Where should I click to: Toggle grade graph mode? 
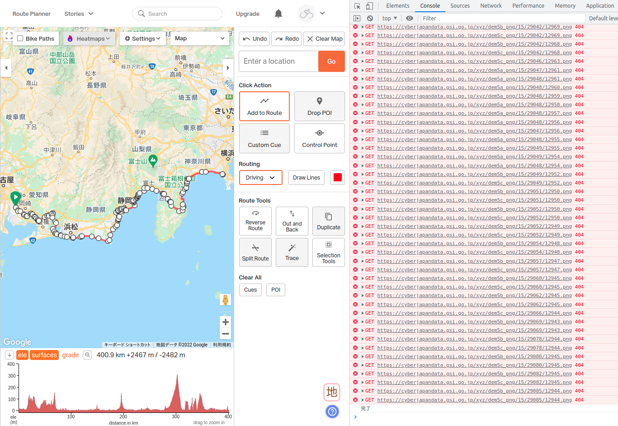click(71, 355)
